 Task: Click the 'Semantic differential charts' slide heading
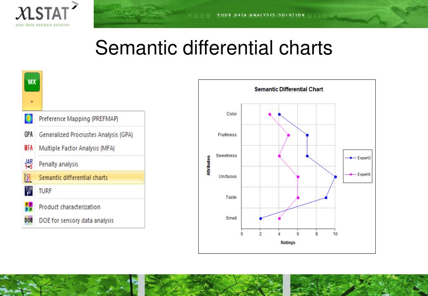coord(214,48)
